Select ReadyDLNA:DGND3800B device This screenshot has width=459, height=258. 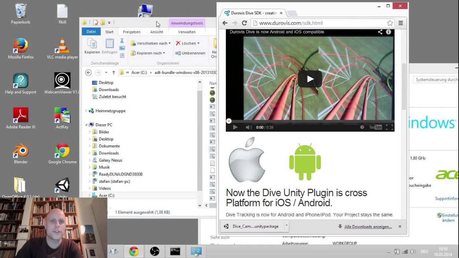[120, 174]
